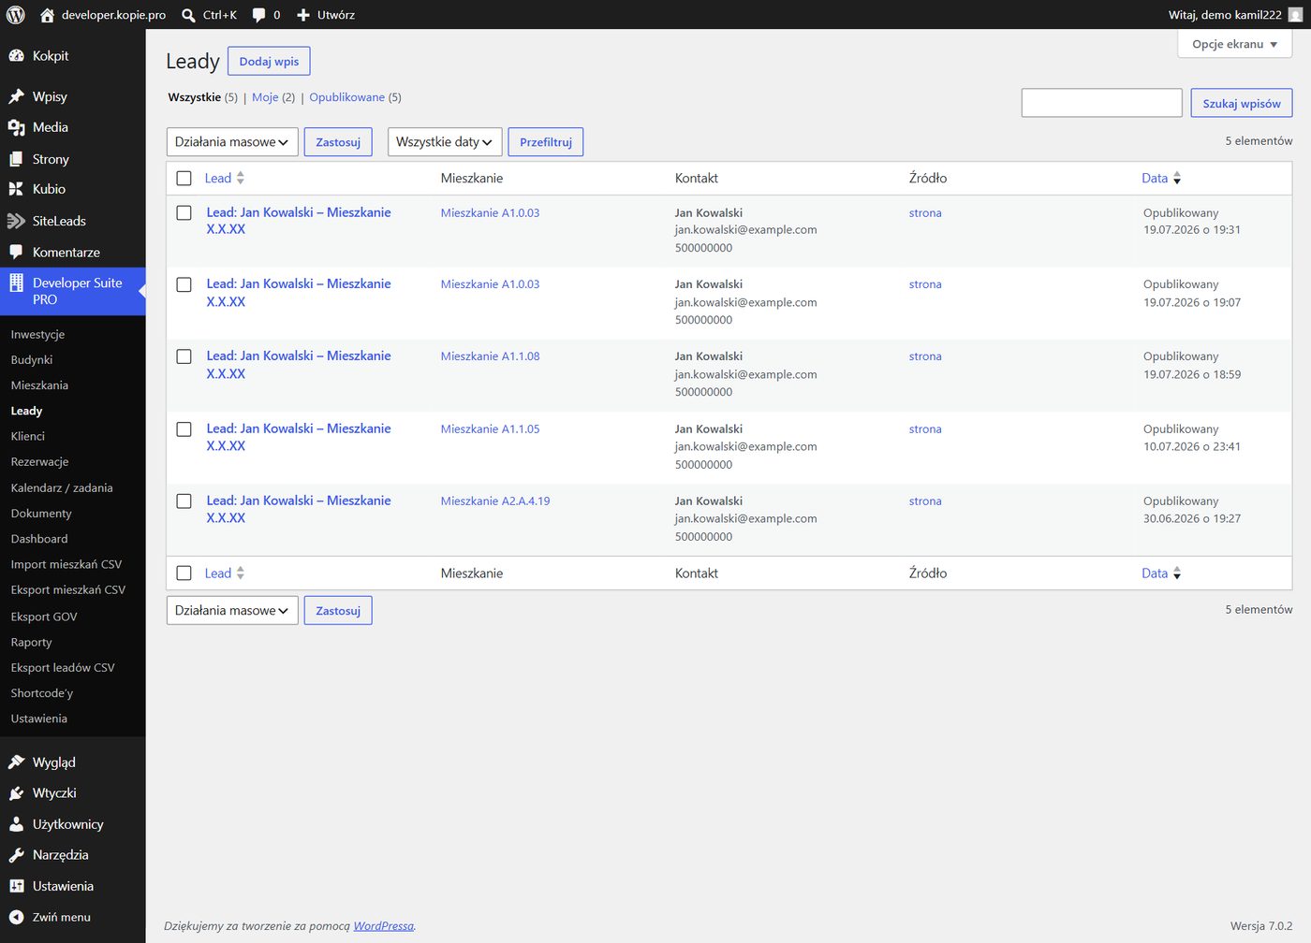The image size is (1311, 943).
Task: Open Inwestycje submenu item
Action: [x=37, y=334]
